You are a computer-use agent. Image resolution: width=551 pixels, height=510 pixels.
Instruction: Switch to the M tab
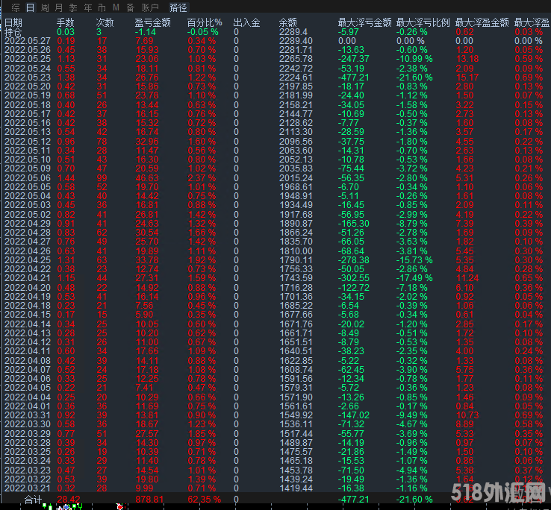116,7
